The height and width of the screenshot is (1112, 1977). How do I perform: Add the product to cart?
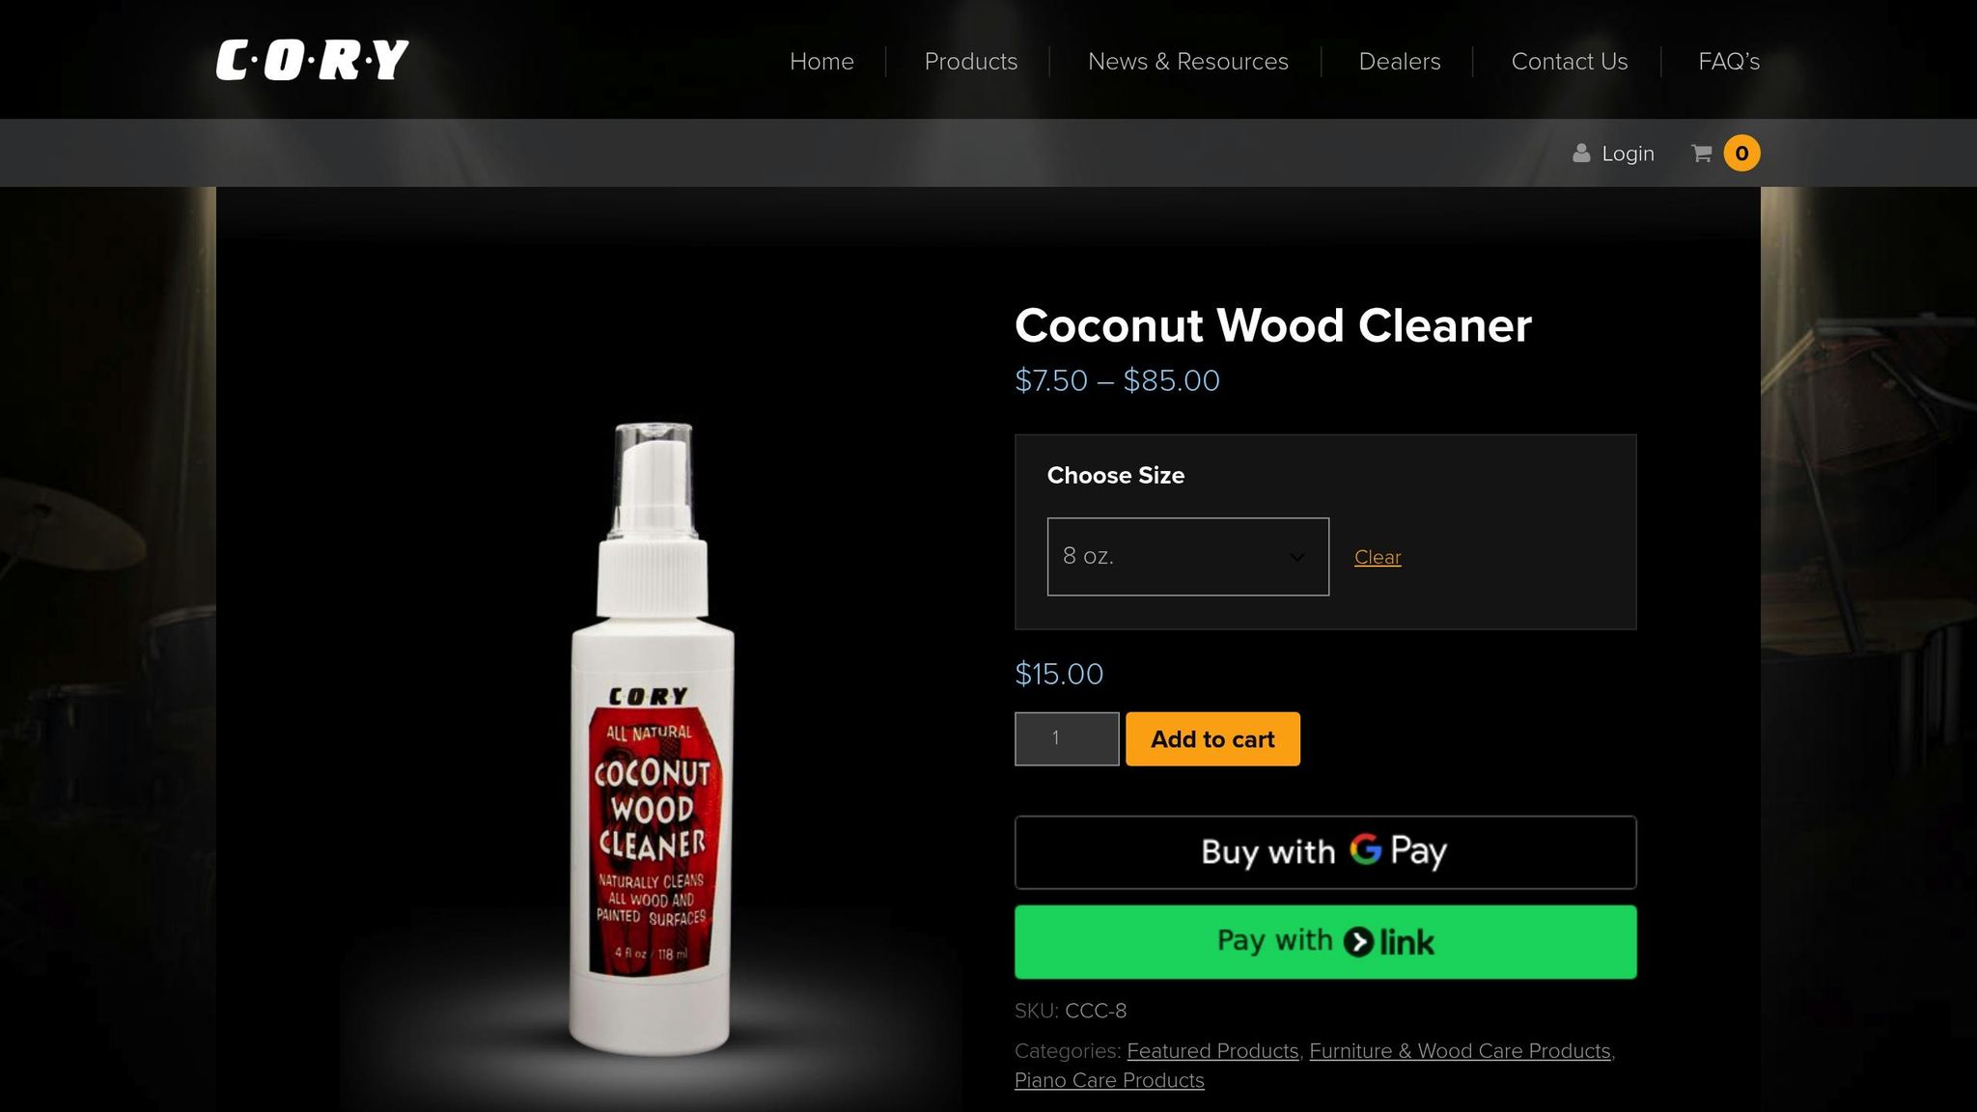pyautogui.click(x=1212, y=739)
